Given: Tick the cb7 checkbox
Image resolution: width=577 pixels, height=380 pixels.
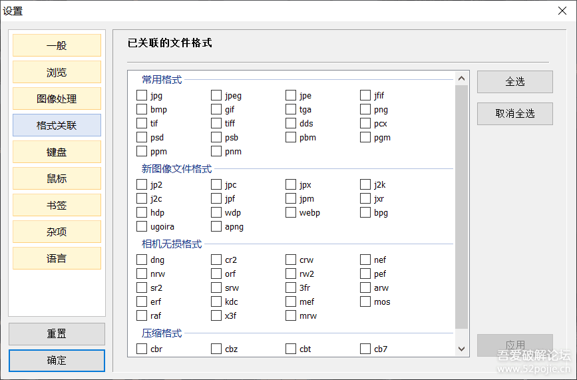Looking at the screenshot, I should tap(365, 348).
